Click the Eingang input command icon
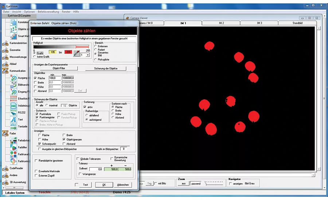 tap(13, 92)
